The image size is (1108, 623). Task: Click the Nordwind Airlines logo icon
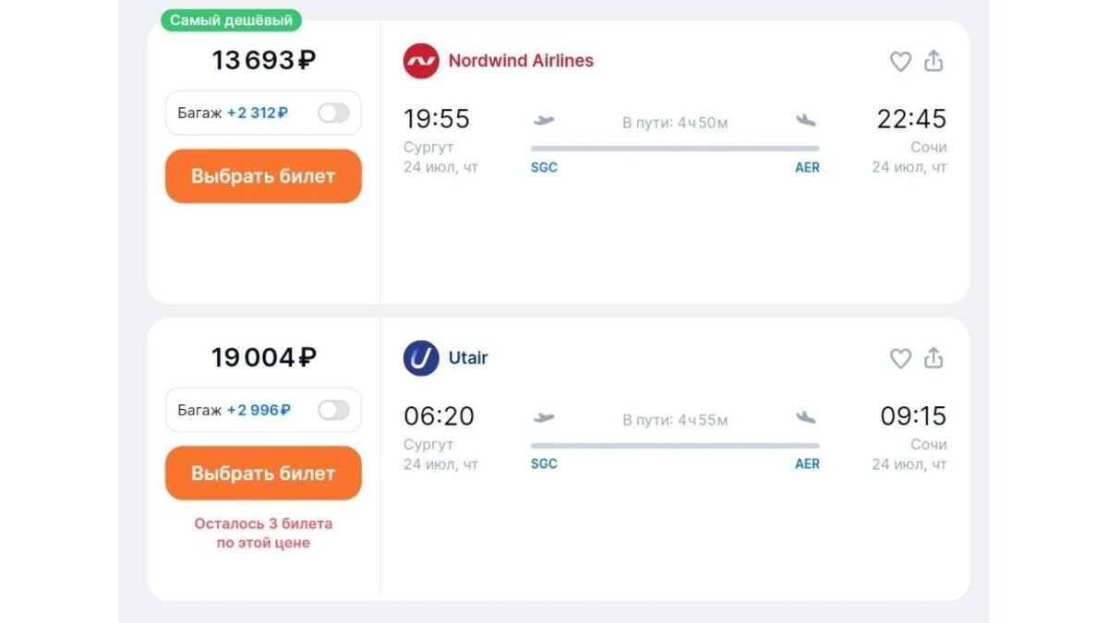[421, 61]
